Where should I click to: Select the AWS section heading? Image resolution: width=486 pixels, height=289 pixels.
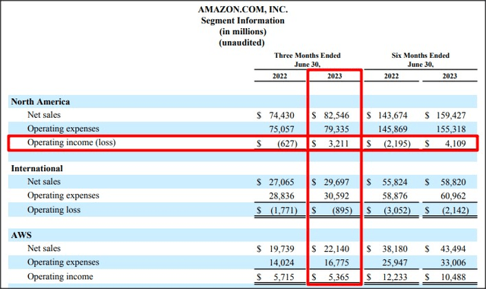click(21, 235)
